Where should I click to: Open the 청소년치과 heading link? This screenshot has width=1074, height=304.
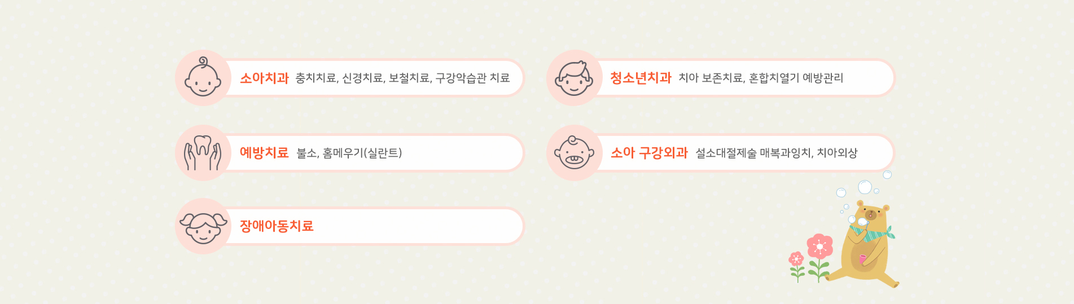pos(641,78)
